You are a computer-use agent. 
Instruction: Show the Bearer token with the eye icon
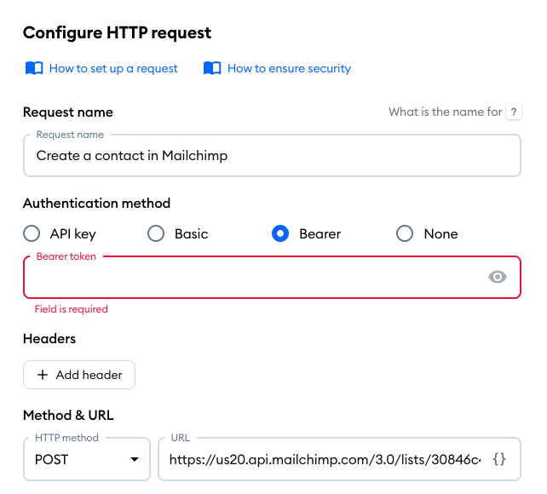[498, 277]
